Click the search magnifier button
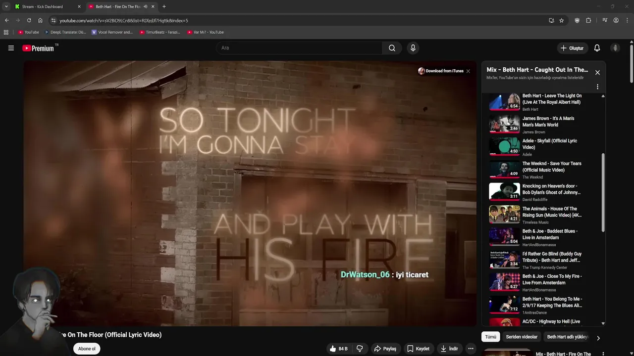 (392, 48)
